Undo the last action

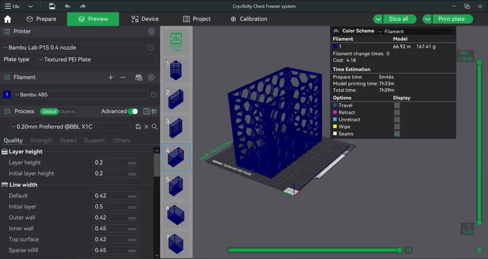click(67, 6)
